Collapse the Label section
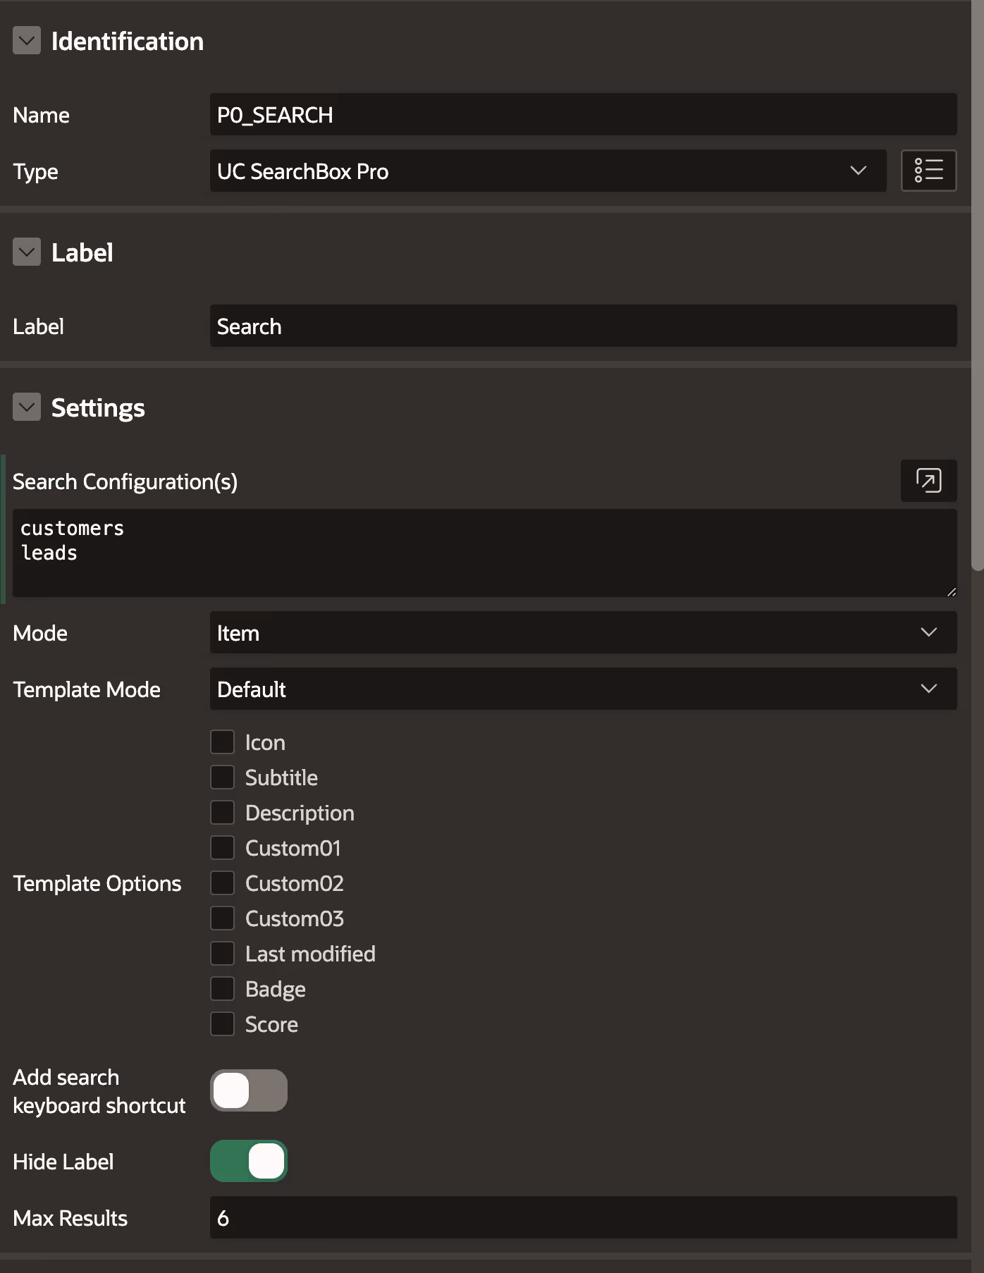Viewport: 984px width, 1273px height. tap(27, 252)
